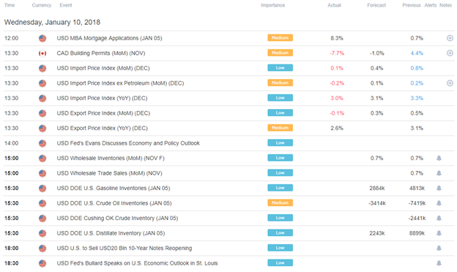Screen dimensions: 457x272
Task: Click Low importance badge for Import Price Index (MoM)
Action: pyautogui.click(x=280, y=68)
